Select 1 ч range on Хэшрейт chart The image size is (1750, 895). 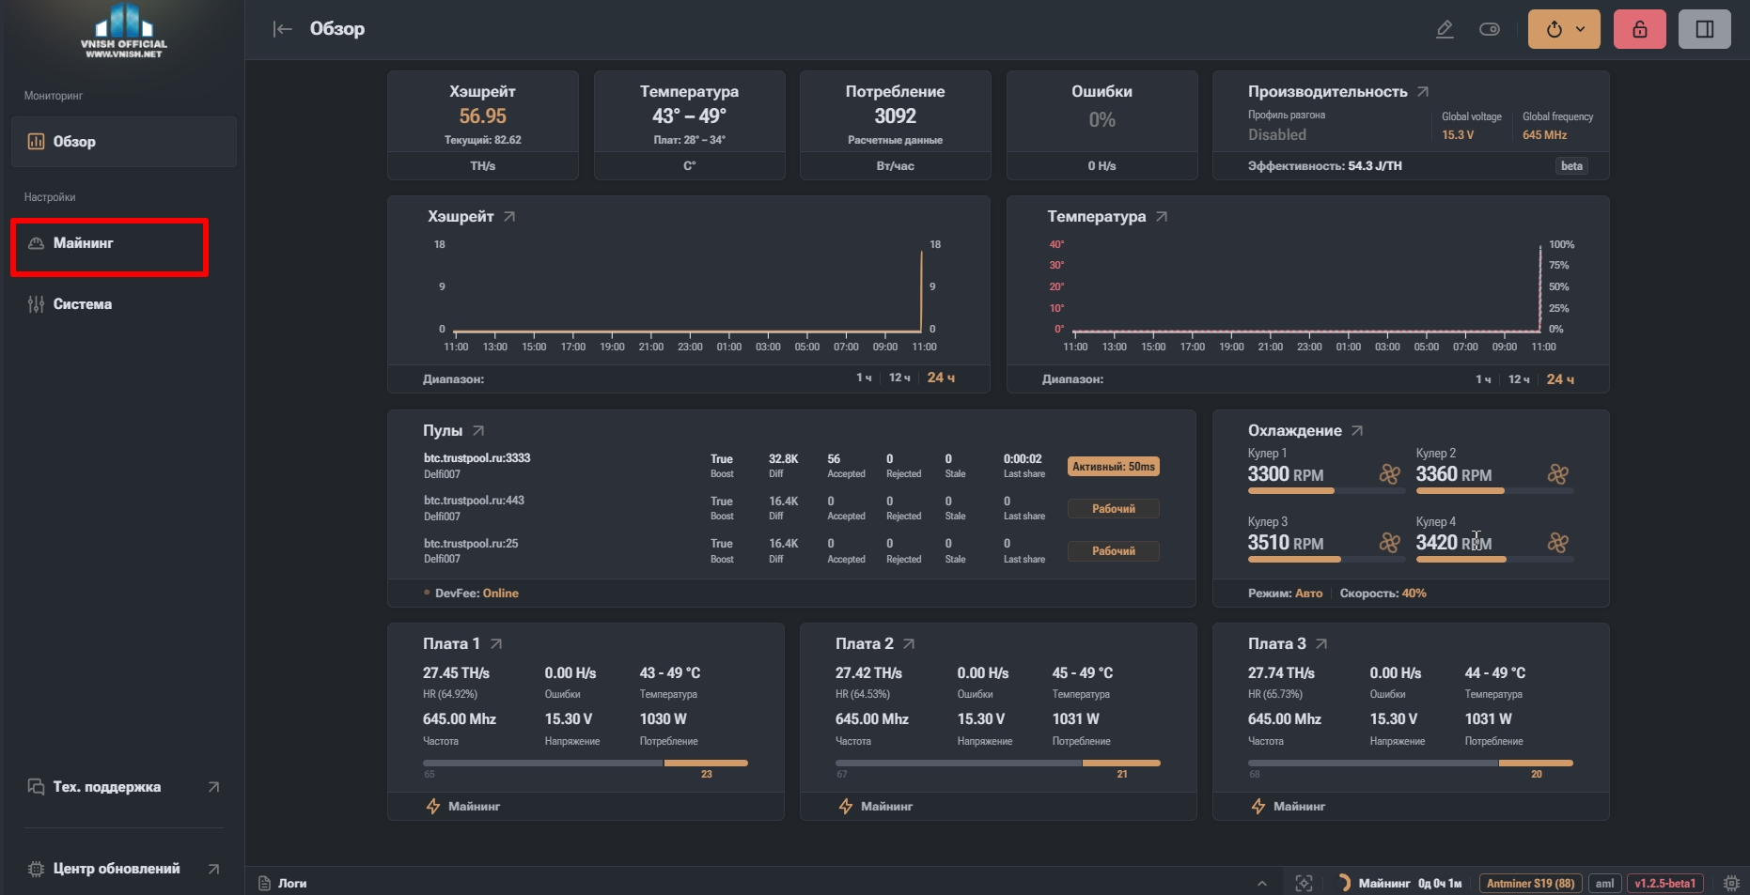pyautogui.click(x=864, y=378)
